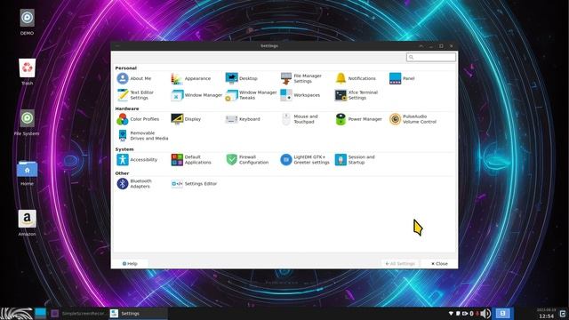
Task: Click the settings search field
Action: point(431,57)
